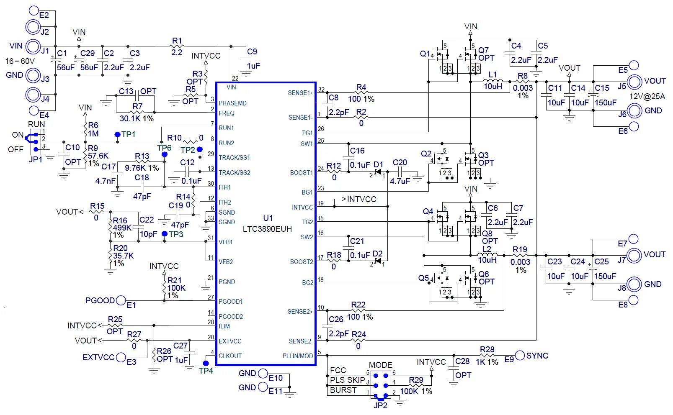Select the E10 GND turret terminal
Screen dimensions: 673x415
(263, 374)
